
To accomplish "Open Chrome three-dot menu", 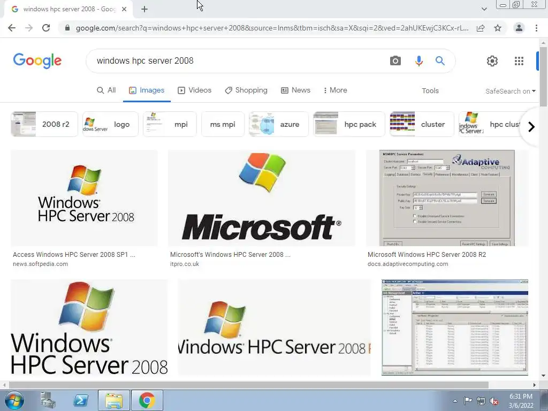I will pyautogui.click(x=536, y=28).
